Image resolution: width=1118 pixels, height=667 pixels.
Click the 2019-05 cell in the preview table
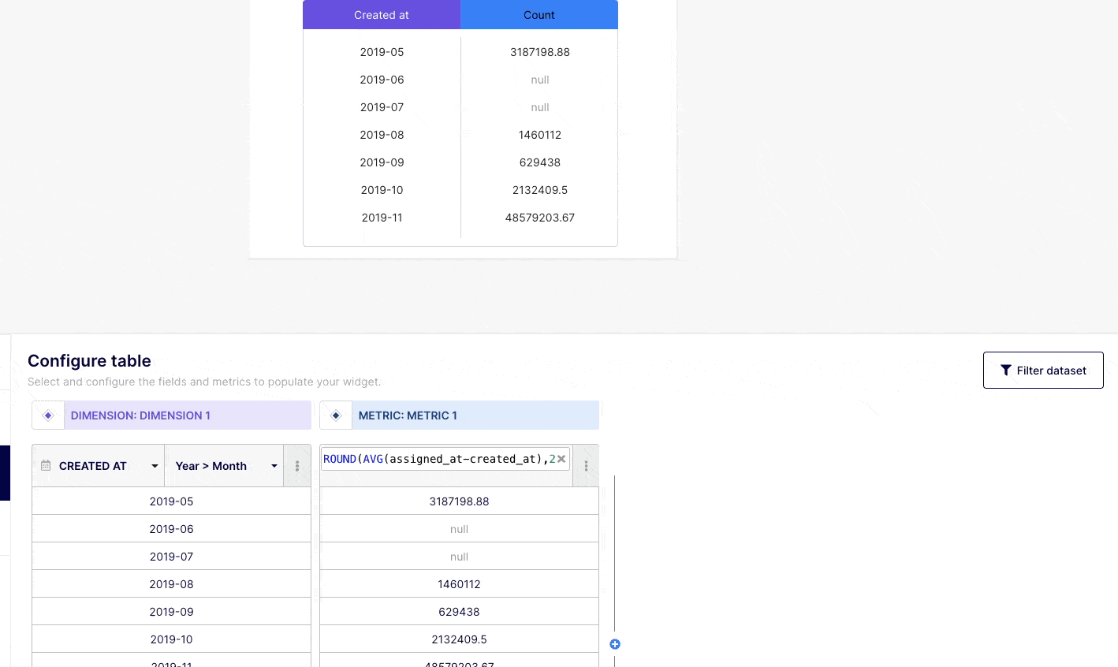point(382,52)
